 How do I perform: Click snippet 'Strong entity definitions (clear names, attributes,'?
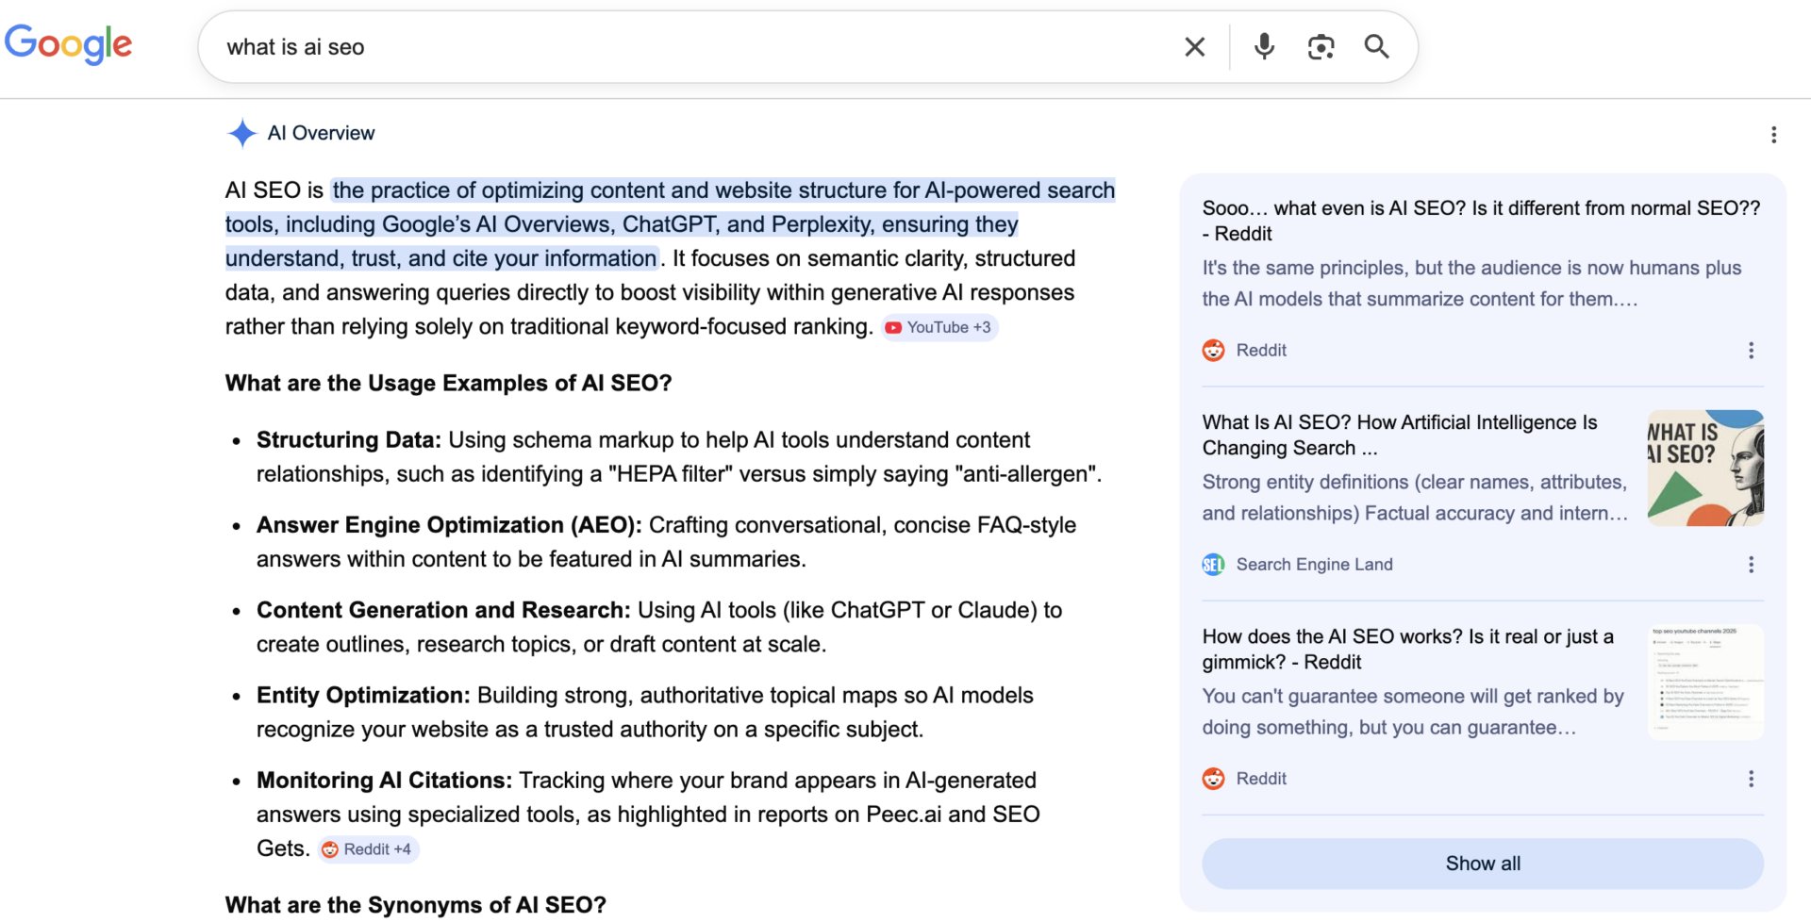1415,497
